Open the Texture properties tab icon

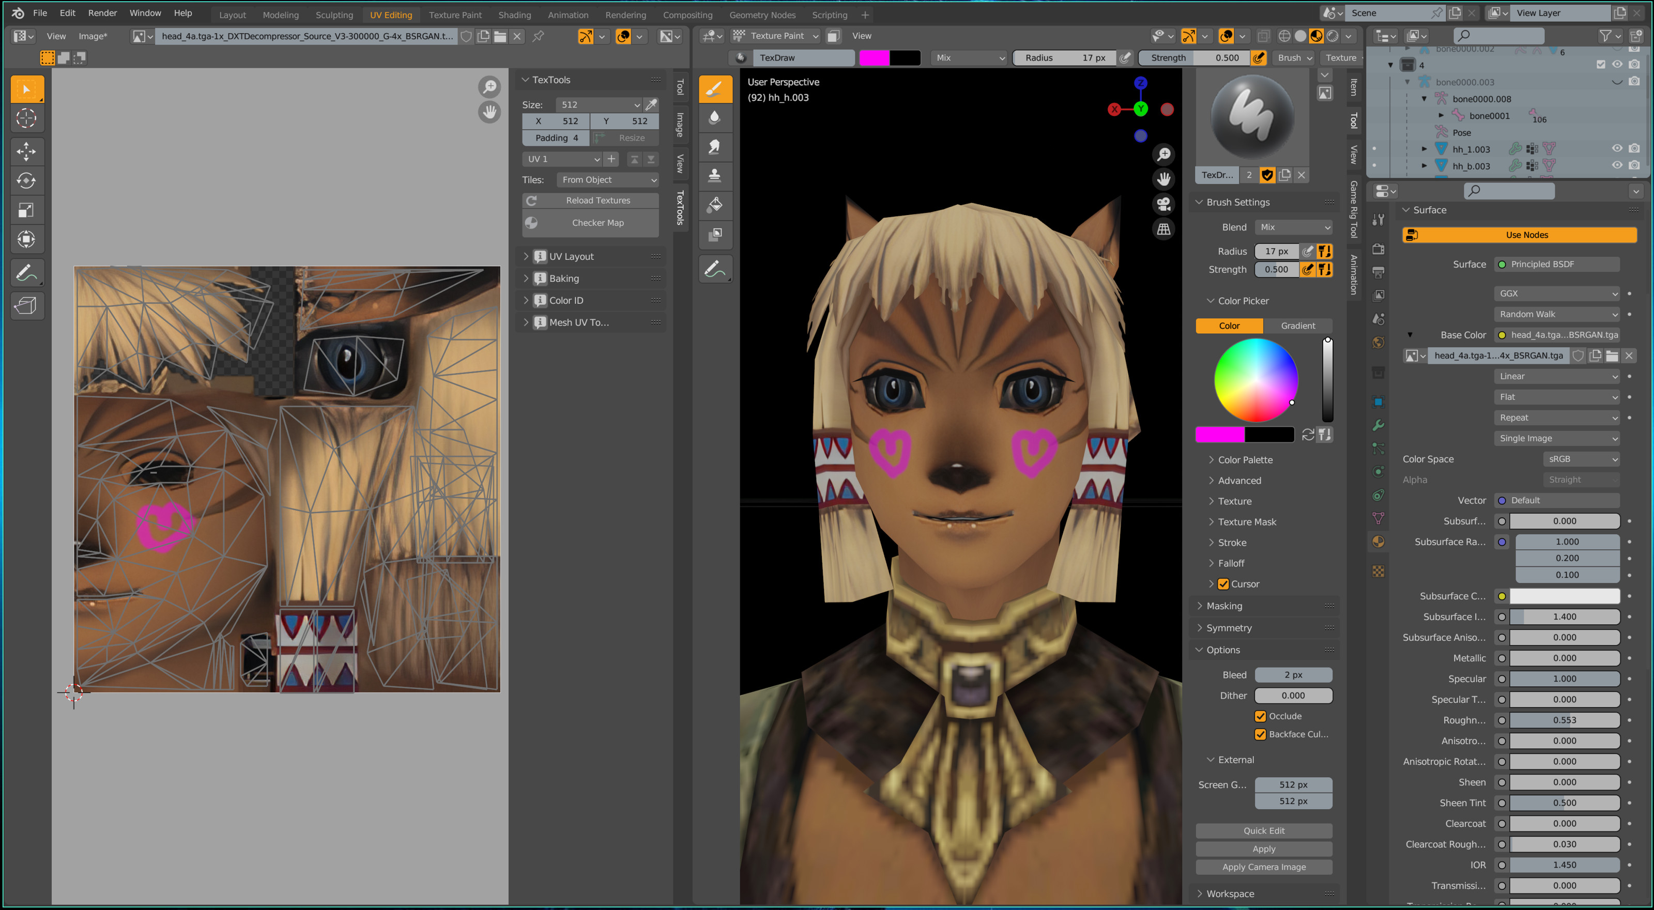click(1378, 571)
